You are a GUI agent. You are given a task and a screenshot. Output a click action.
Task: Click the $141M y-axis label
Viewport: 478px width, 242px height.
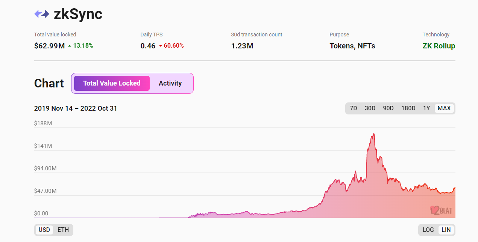[43, 146]
